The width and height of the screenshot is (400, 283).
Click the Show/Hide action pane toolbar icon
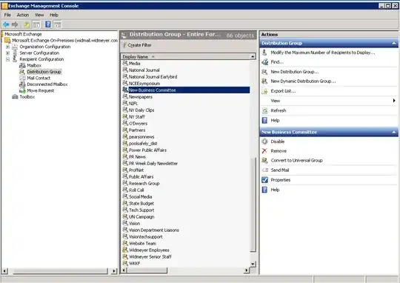(x=58, y=24)
